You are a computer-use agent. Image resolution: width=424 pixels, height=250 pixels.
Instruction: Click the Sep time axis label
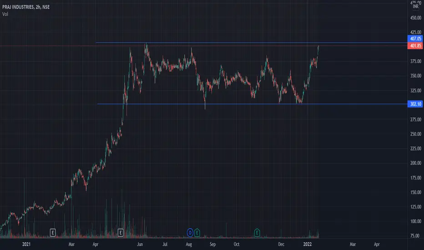click(212, 245)
